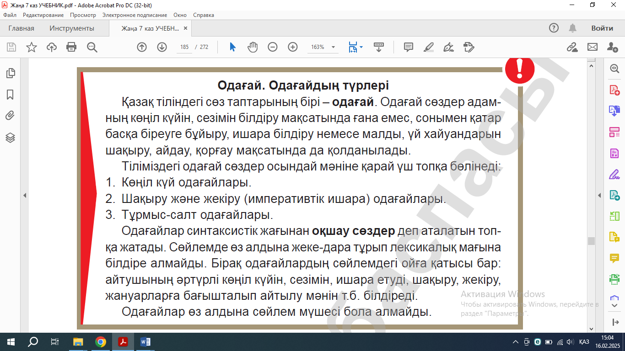The image size is (625, 351).
Task: Collapse the right tools pane arrow
Action: pos(599,195)
